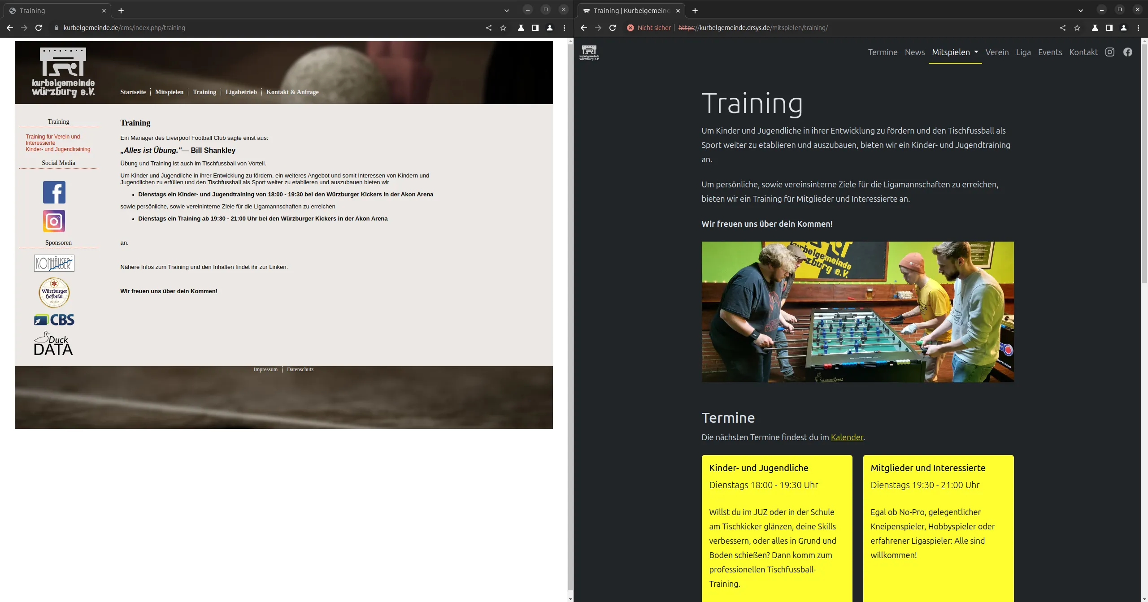Toggle side panel in left browser
Viewport: 1148px width, 602px height.
click(535, 28)
